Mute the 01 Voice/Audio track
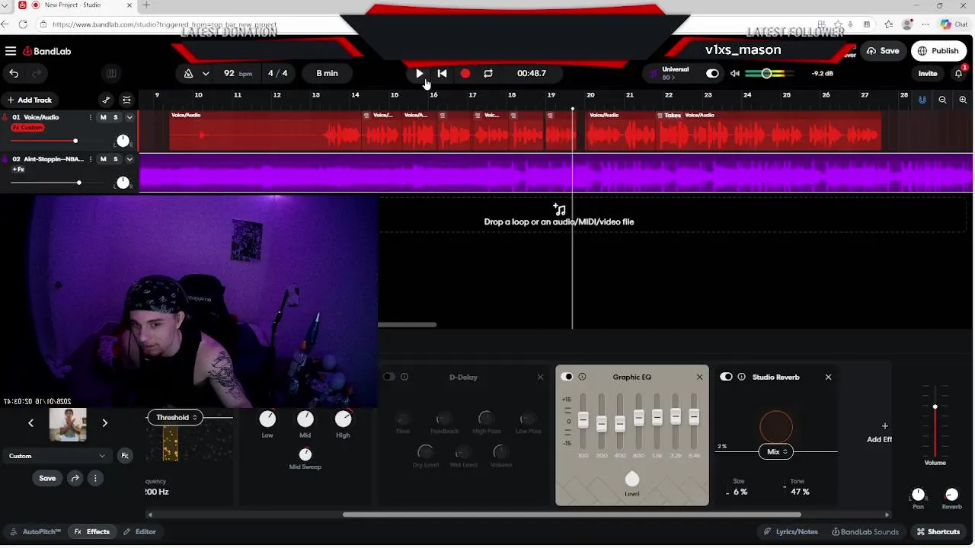The height and width of the screenshot is (548, 975). 104,117
